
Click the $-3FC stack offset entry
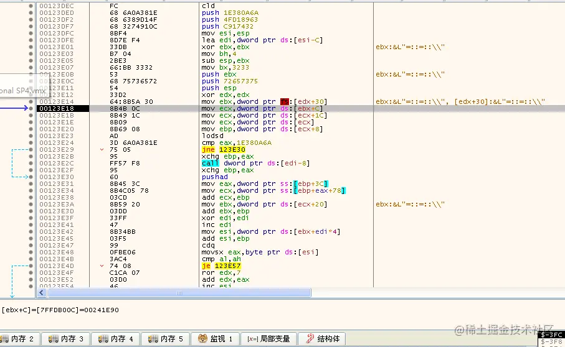pyautogui.click(x=551, y=335)
